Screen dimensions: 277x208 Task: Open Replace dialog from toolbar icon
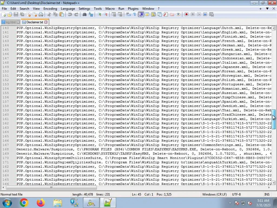pyautogui.click(x=91, y=15)
